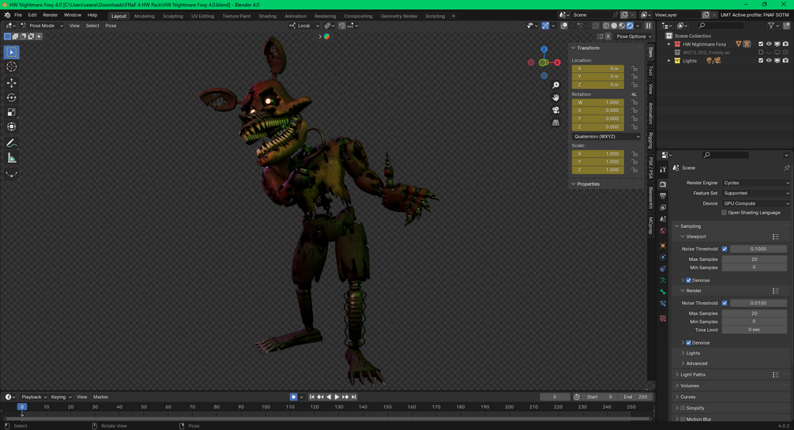The height and width of the screenshot is (430, 794).
Task: Click the pan view hand icon
Action: (x=556, y=97)
